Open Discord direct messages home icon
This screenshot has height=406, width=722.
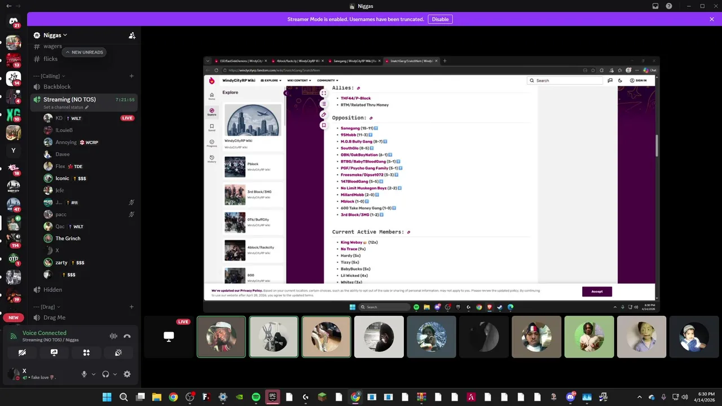14,21
